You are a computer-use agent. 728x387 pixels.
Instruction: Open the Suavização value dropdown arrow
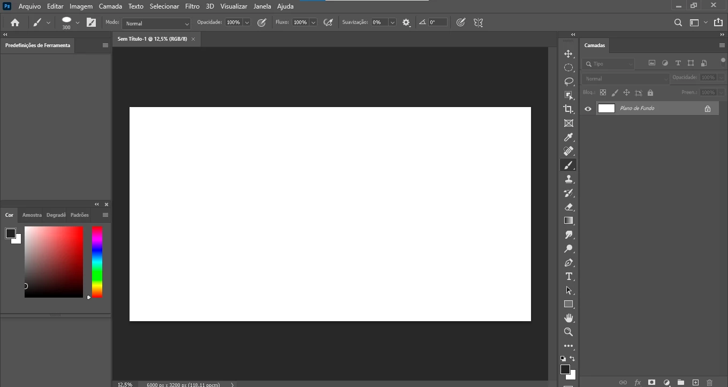click(392, 22)
